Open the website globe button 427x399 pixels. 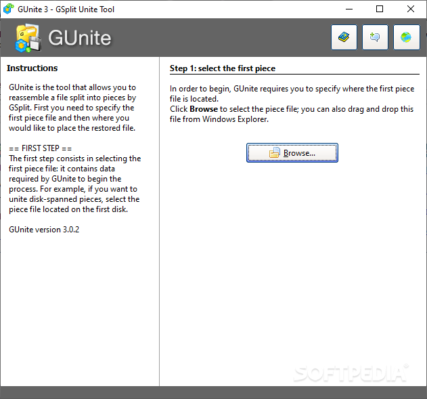point(406,37)
